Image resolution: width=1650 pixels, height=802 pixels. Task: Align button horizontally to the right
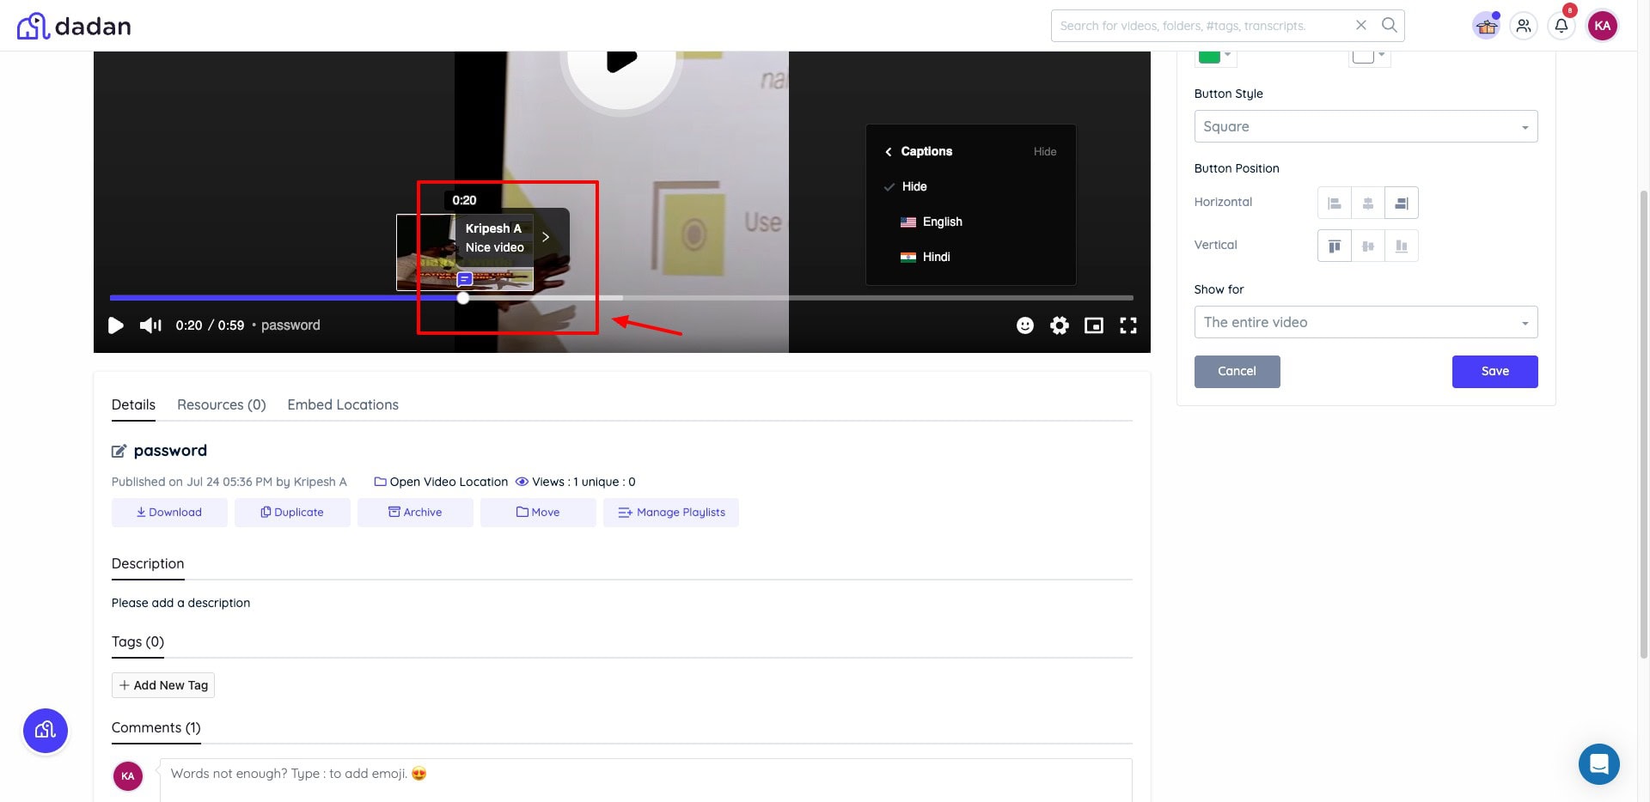(1401, 204)
